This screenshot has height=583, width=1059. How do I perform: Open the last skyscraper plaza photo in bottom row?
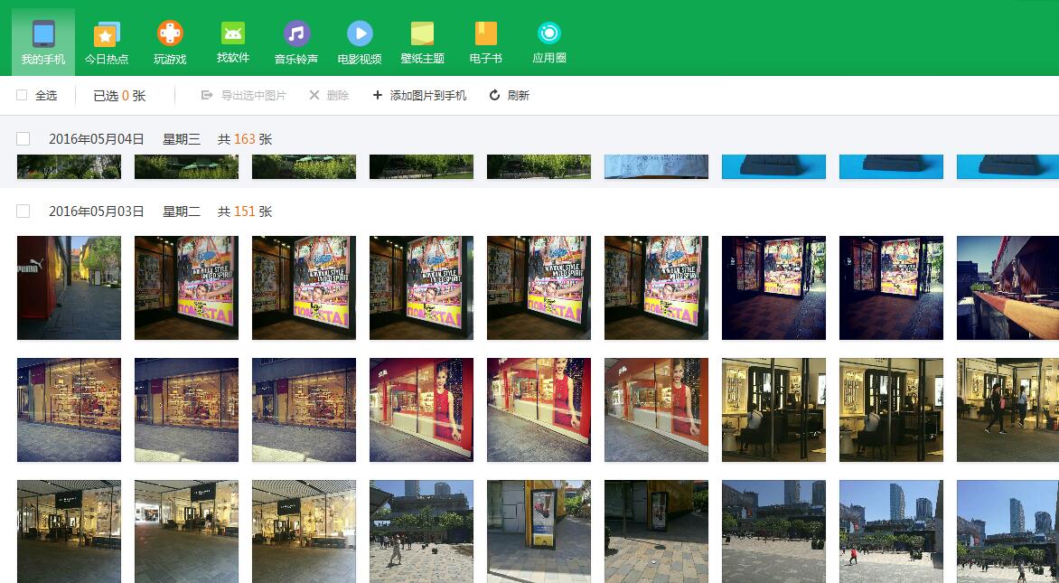1007,531
